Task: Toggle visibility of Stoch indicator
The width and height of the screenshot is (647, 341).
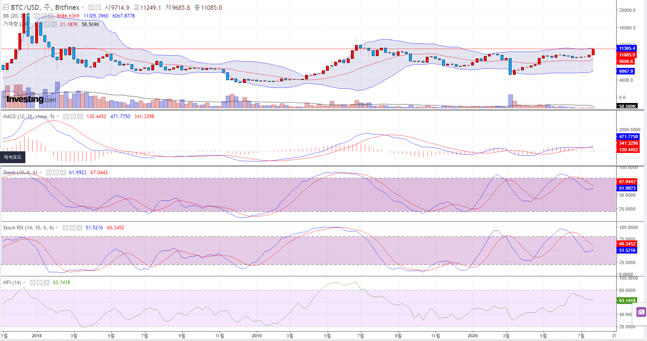Action: [x=49, y=173]
